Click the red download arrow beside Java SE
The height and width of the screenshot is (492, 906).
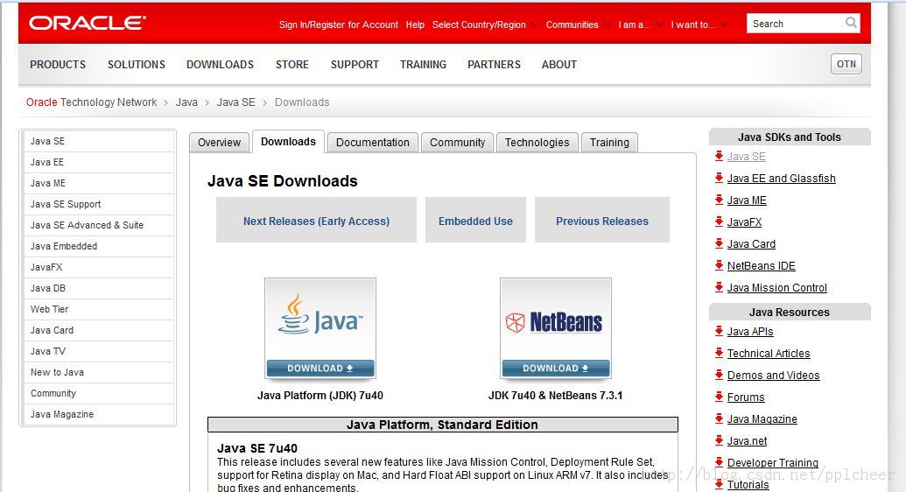[719, 156]
